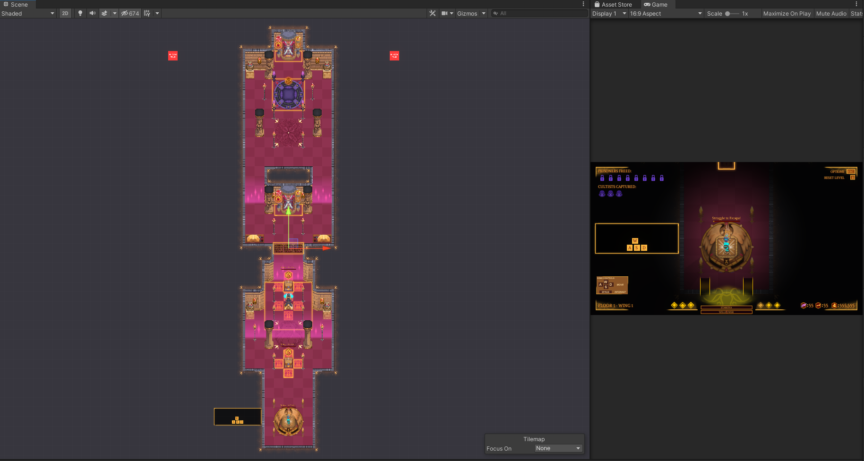Click the green Y-axis move gizmo arrow

[289, 211]
